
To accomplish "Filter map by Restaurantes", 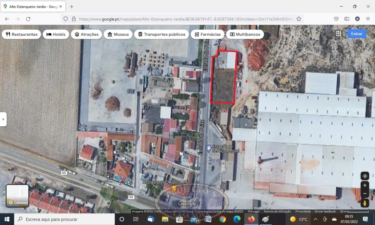I will [21, 34].
